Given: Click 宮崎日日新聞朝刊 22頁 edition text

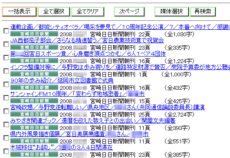Looking at the screenshot, I should coord(120,34).
